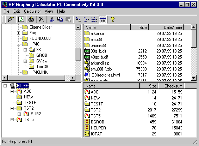Viewport: 199px width, 146px height.
Task: Click the folder tree scroll up arrow
Action: [x=78, y=27]
